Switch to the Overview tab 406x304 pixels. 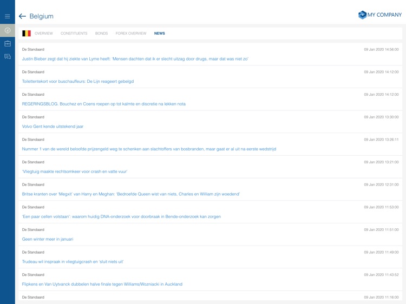[43, 34]
